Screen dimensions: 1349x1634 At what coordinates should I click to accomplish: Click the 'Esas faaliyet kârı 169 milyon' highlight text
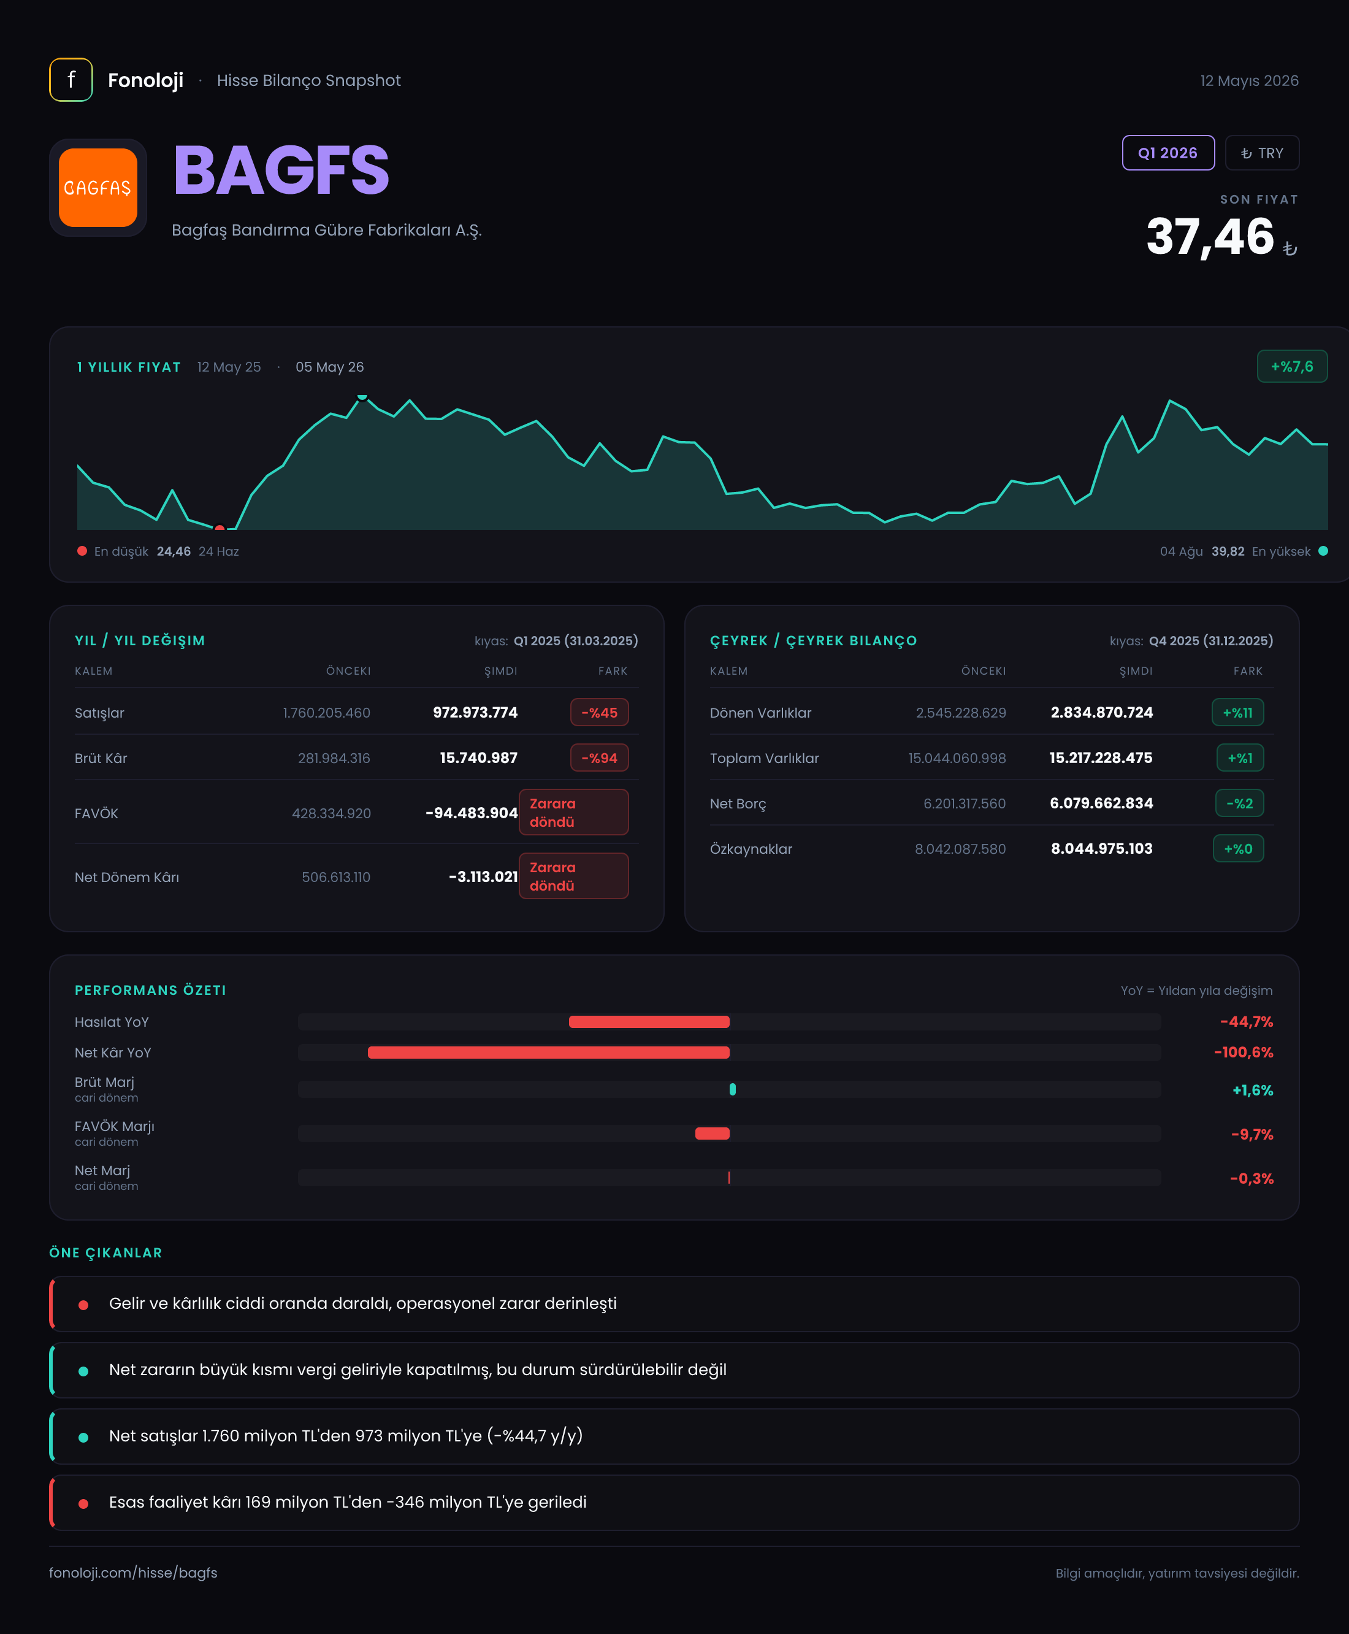(x=347, y=1502)
